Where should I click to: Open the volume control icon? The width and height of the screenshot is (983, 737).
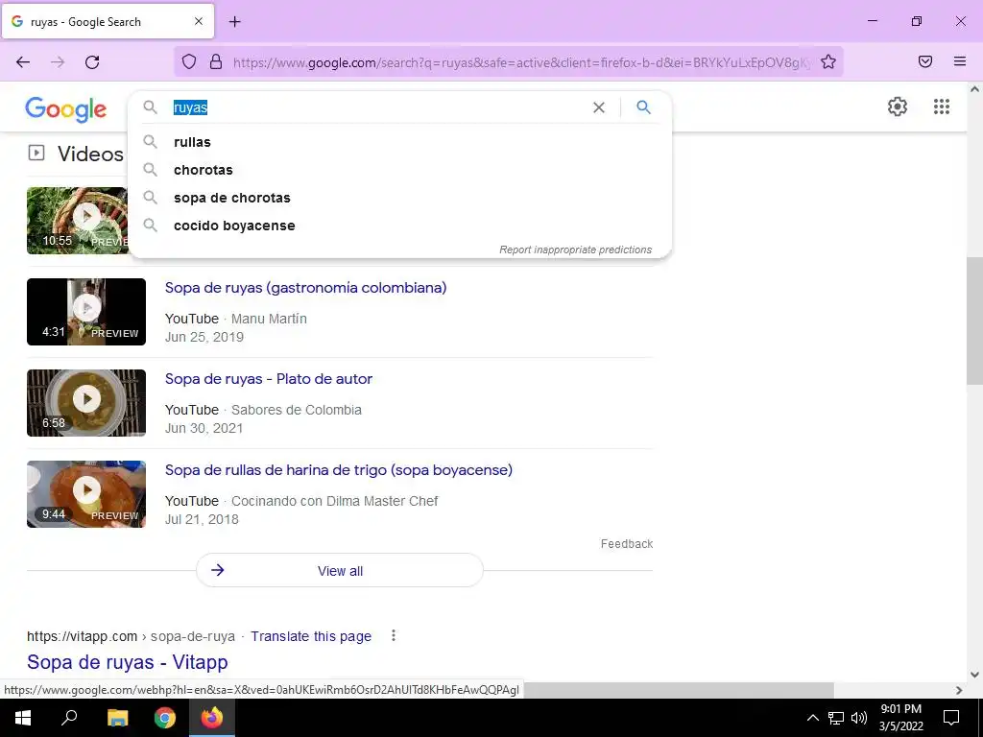pos(859,718)
